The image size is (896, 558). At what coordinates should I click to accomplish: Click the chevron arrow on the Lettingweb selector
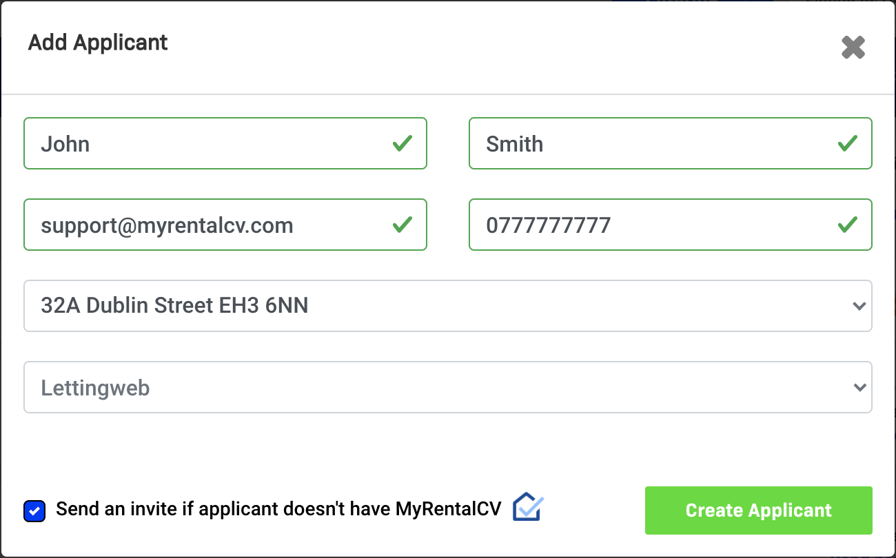[x=859, y=387]
